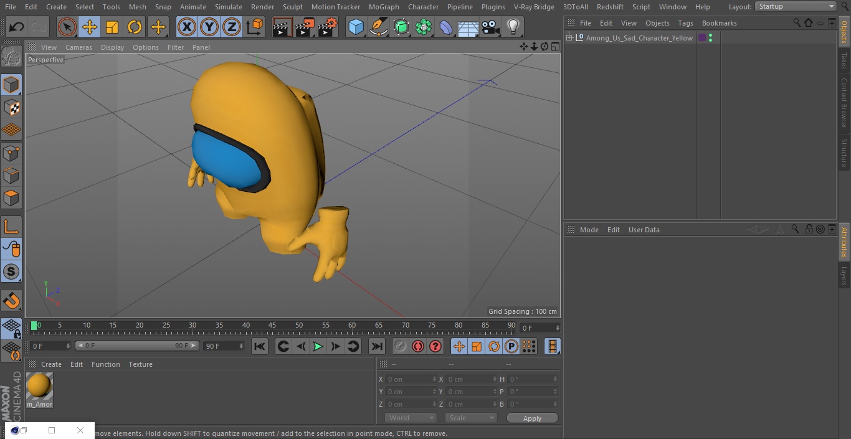Click the purple layer color swatch
Image resolution: width=851 pixels, height=439 pixels.
(x=702, y=38)
